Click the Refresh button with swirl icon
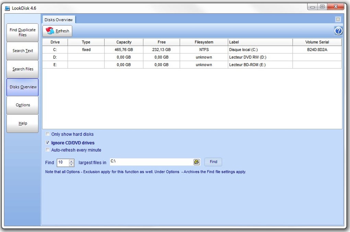The image size is (350, 232). coord(57,31)
